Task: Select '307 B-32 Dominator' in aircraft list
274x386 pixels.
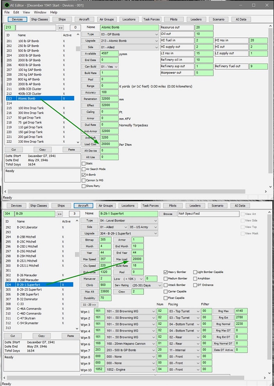Action: [39, 299]
